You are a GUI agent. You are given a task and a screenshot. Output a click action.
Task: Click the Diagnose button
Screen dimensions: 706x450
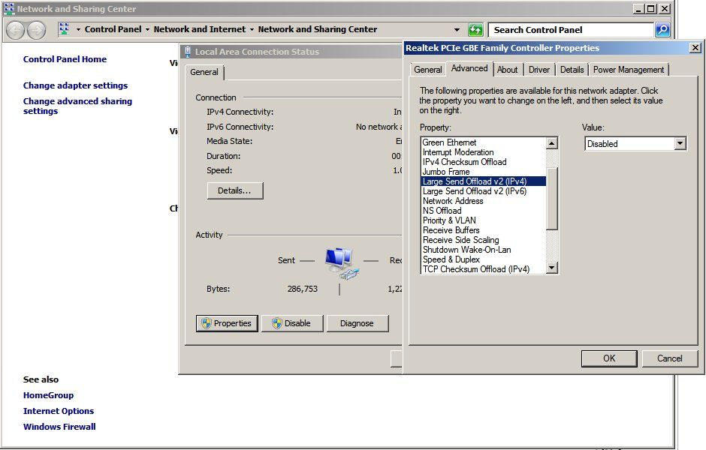point(356,323)
